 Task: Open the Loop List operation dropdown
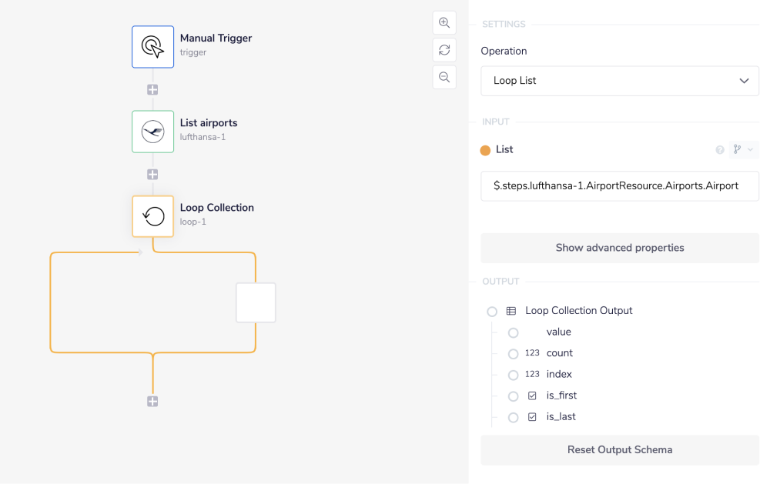(620, 81)
